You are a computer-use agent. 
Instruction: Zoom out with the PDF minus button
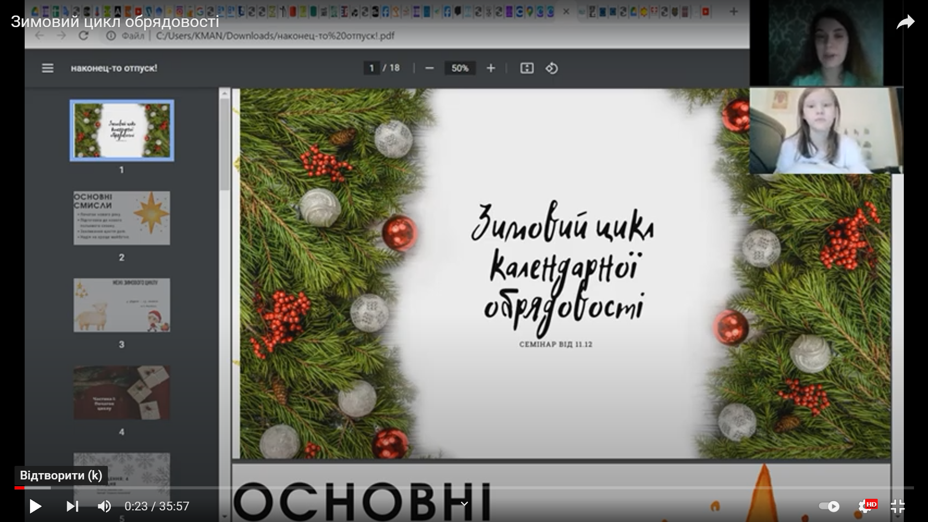click(x=429, y=68)
